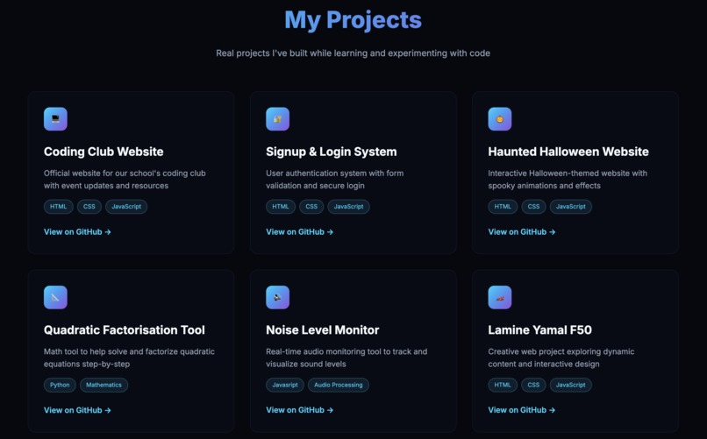Screen dimensions: 707x439
Task: Click the JavaScript tag on Lamine Yamal F50
Action: pos(571,385)
